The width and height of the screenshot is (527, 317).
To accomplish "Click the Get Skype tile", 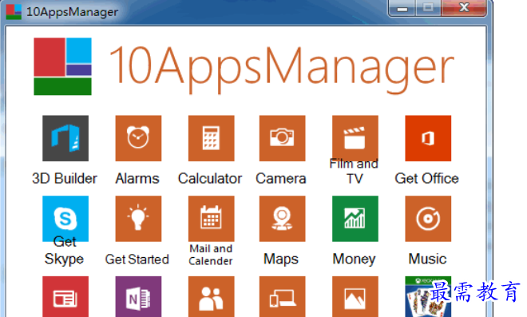I will [65, 219].
